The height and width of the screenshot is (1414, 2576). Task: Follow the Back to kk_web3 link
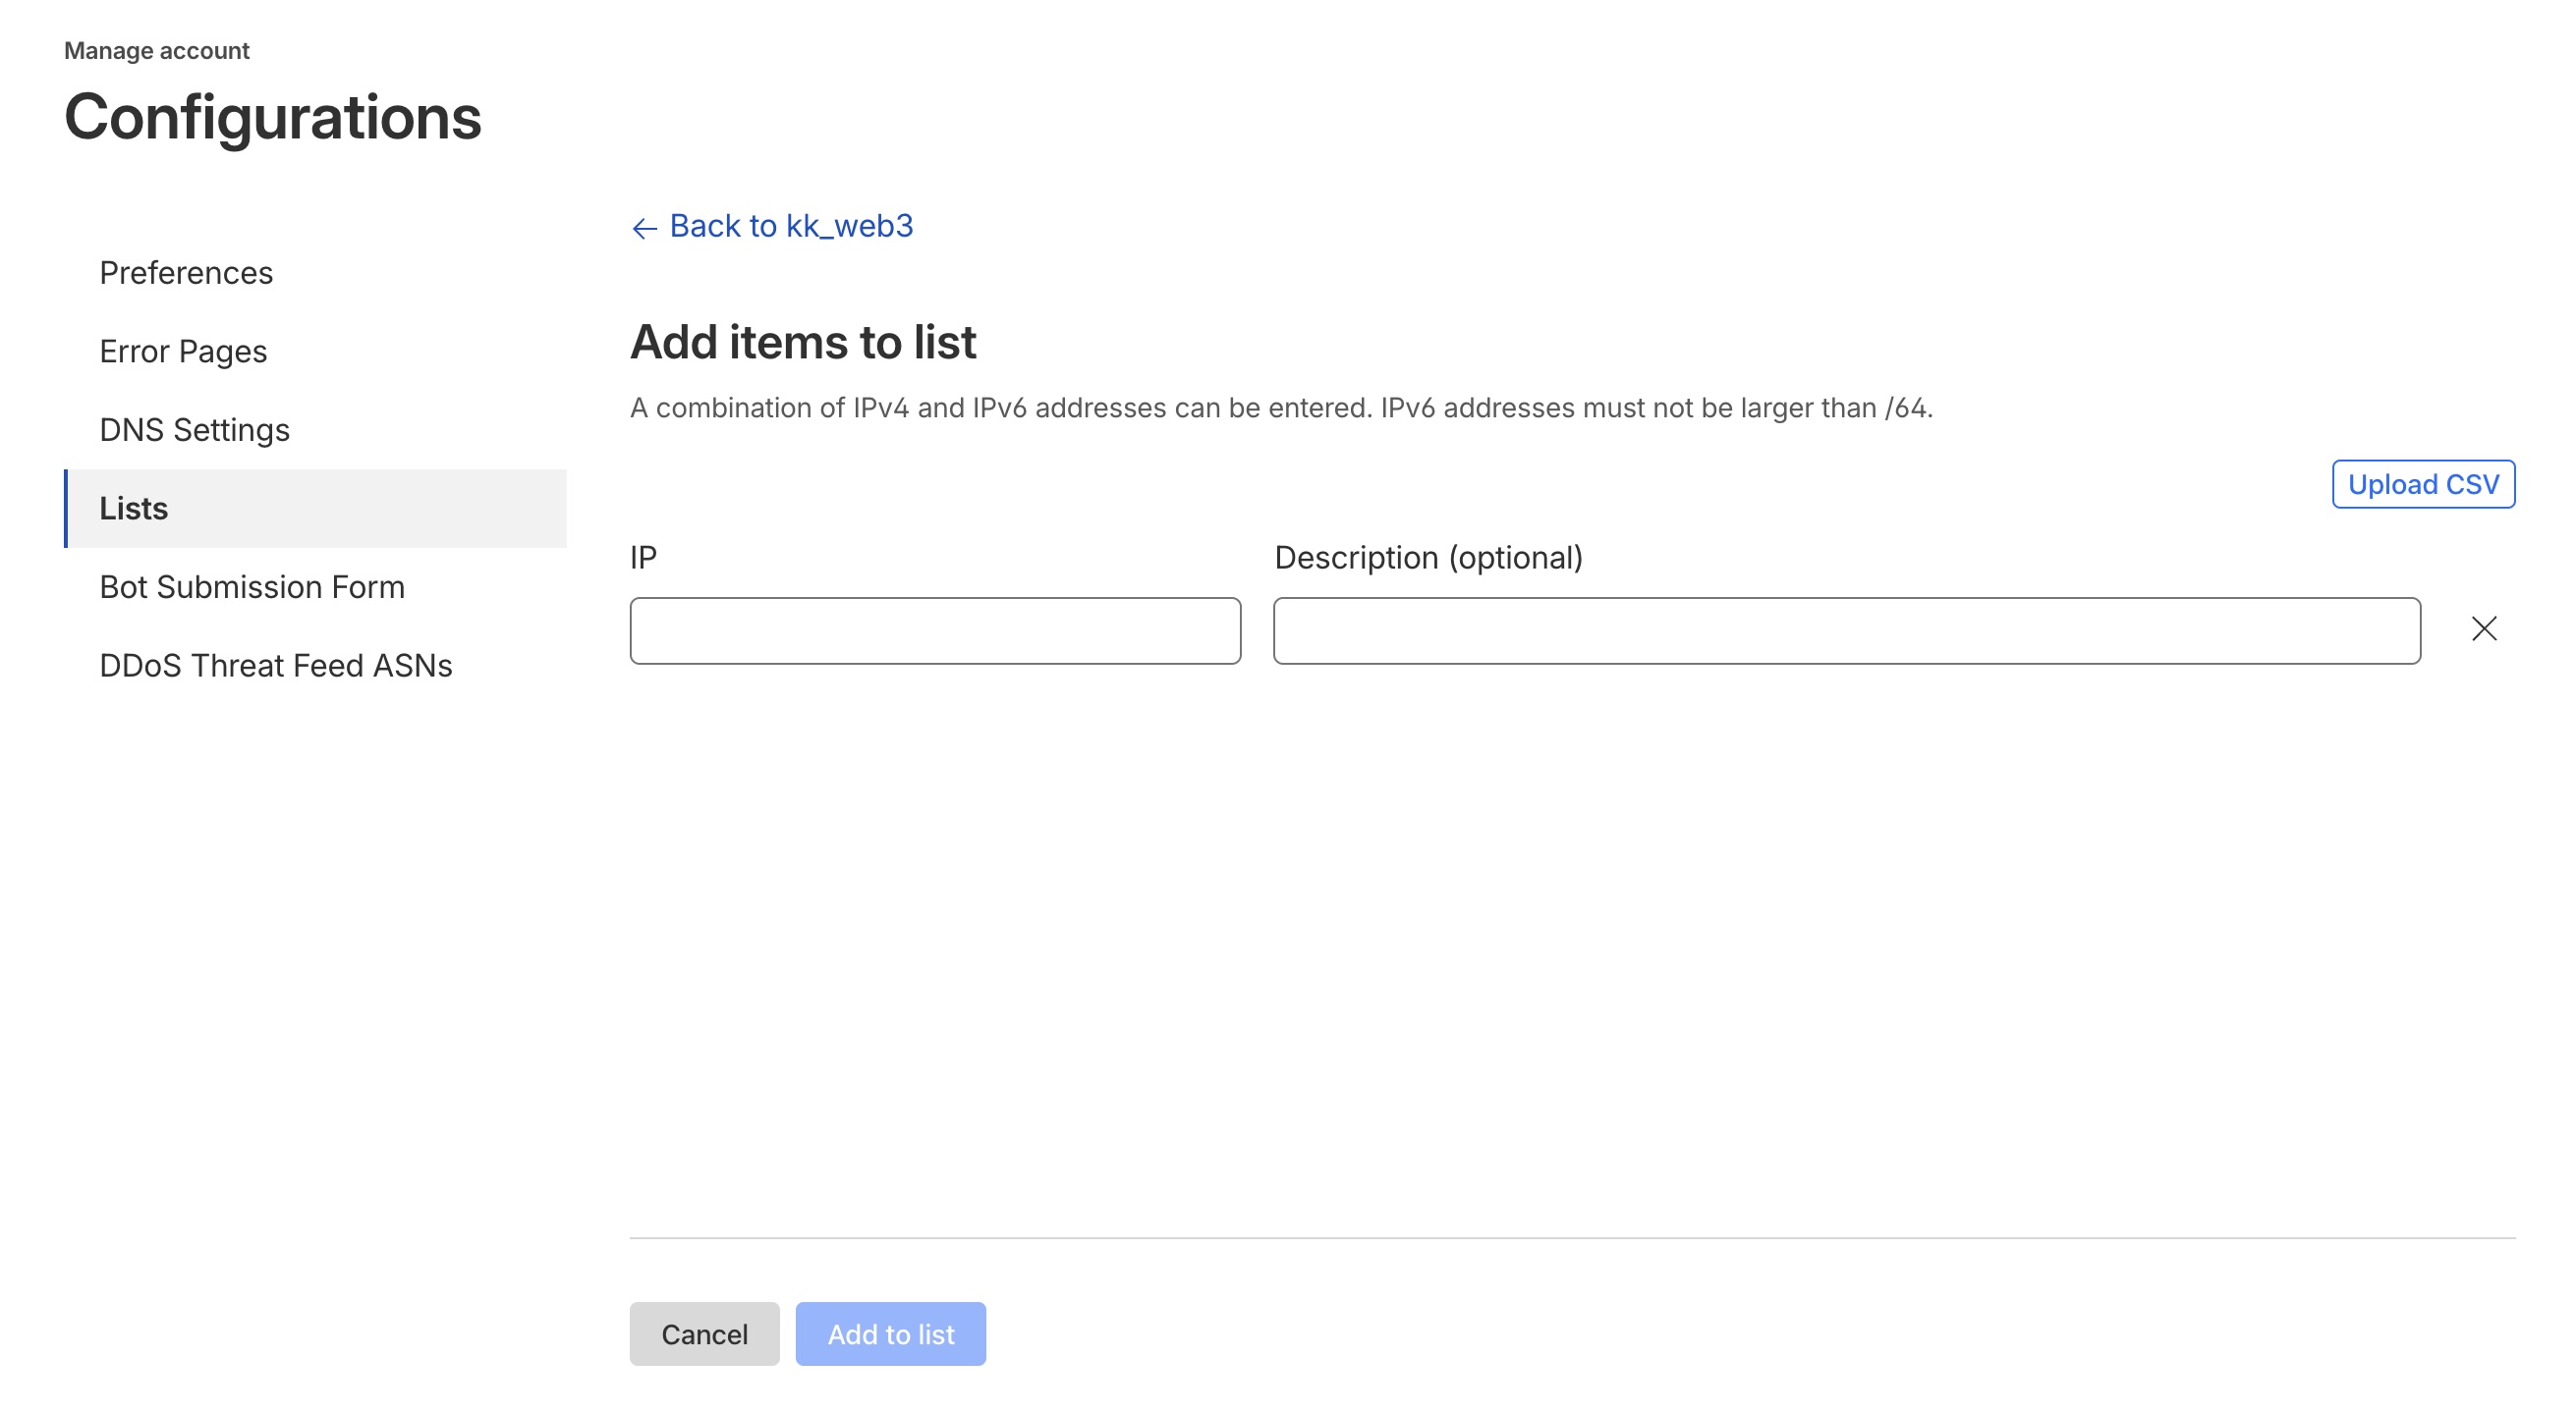[x=790, y=226]
